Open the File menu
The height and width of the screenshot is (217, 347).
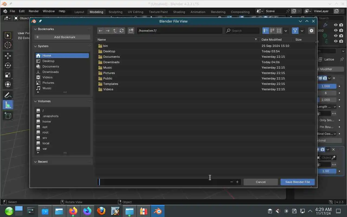12,11
